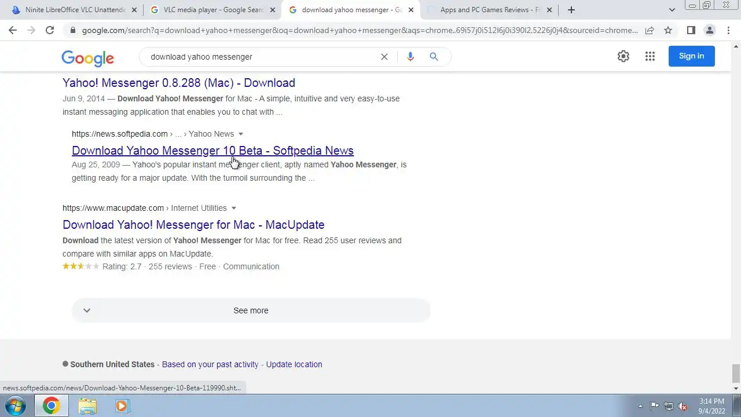The height and width of the screenshot is (417, 741).
Task: Open Based on your past activity link
Action: (210, 364)
